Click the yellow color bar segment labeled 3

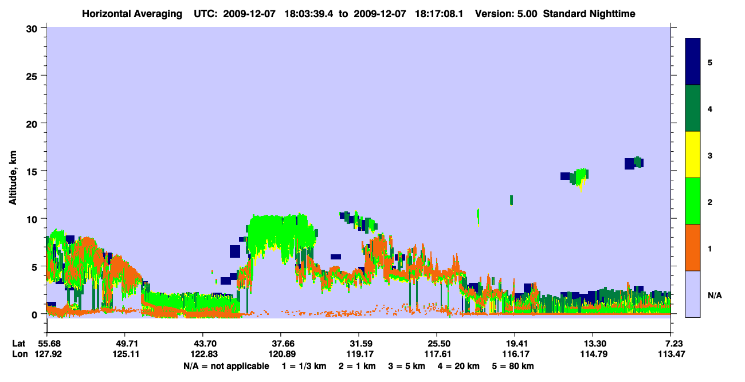(693, 155)
